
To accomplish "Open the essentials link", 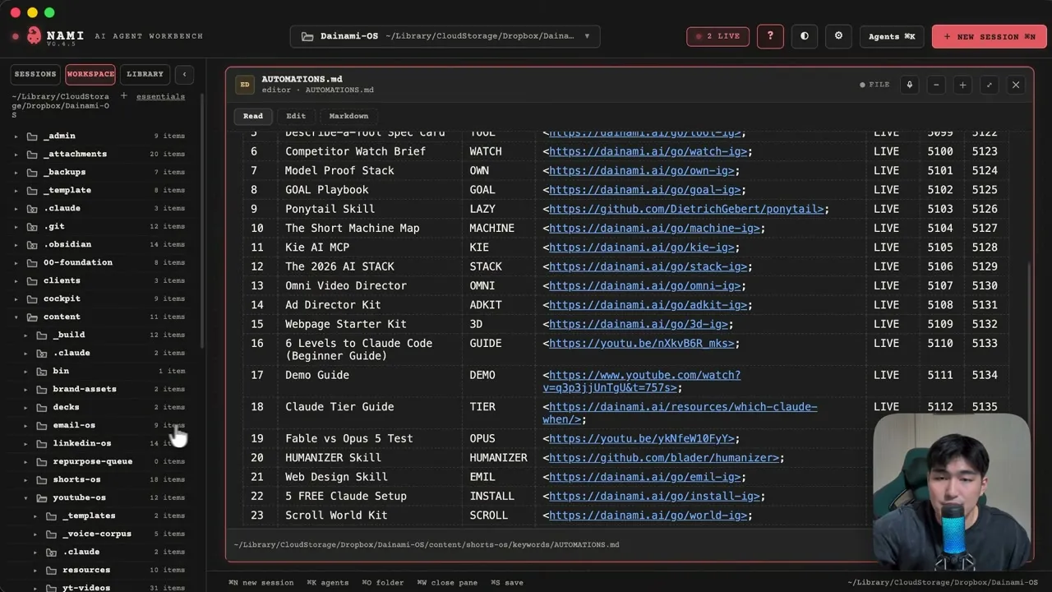I will [160, 96].
